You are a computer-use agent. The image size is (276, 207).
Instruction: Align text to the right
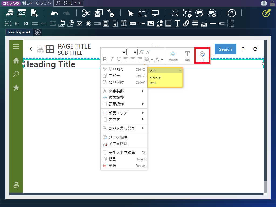tap(140, 59)
